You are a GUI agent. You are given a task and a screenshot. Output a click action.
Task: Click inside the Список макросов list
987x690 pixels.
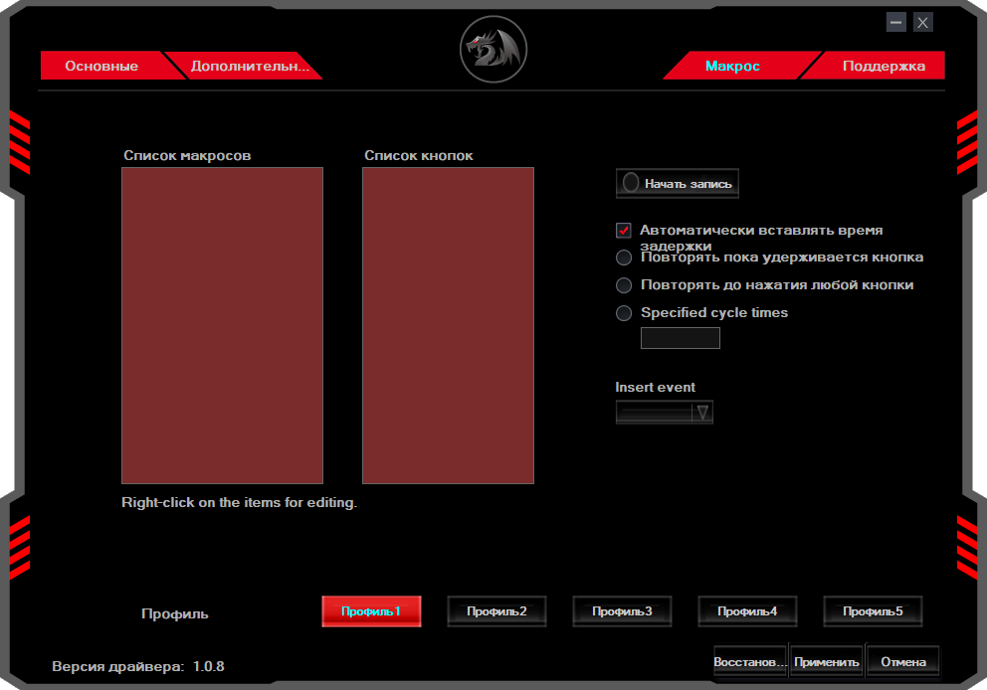pyautogui.click(x=222, y=325)
